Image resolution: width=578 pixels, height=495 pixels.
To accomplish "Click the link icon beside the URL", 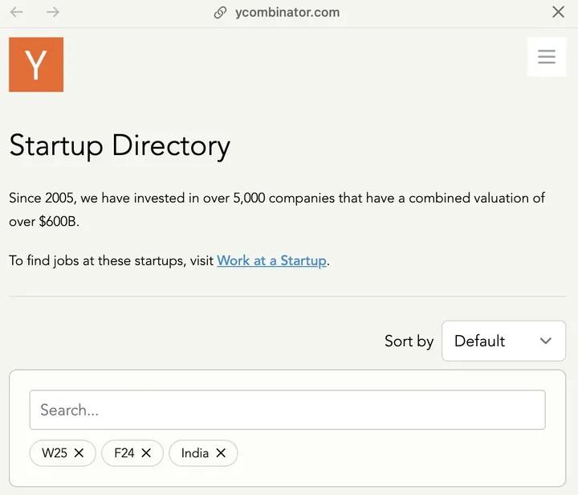I will tap(220, 13).
